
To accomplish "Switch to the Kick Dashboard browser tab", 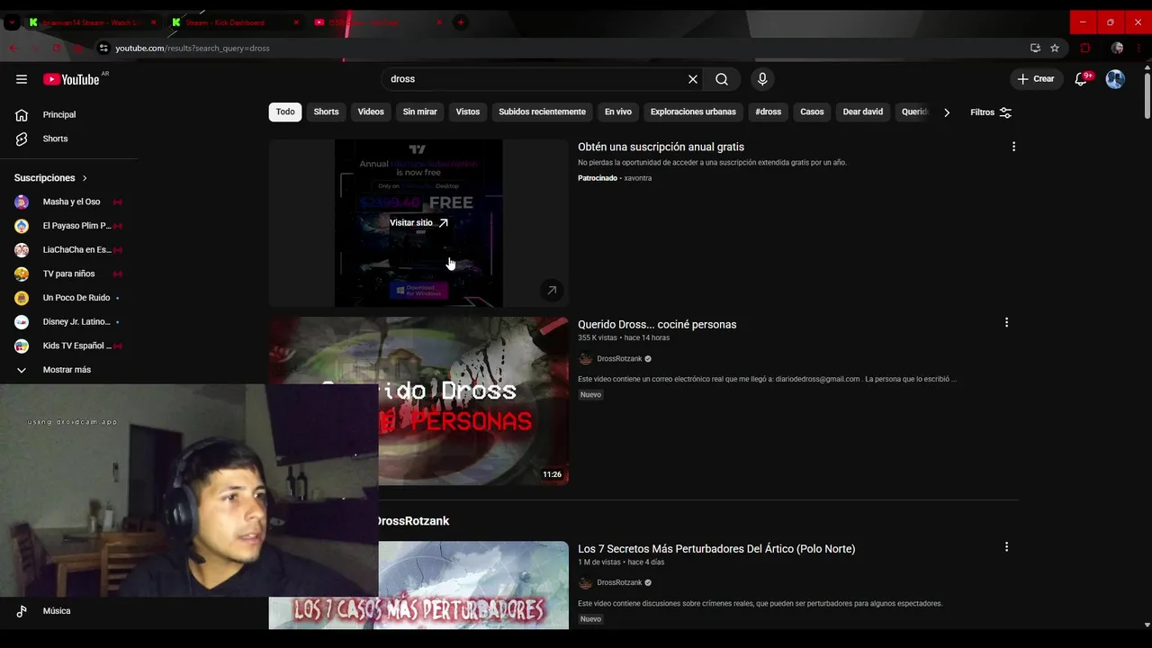I will pyautogui.click(x=234, y=22).
